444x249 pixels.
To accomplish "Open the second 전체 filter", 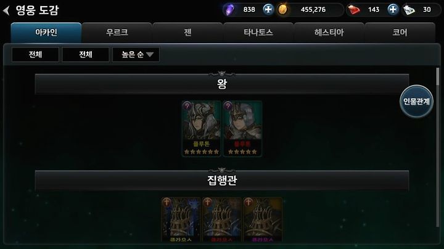I will pos(86,54).
